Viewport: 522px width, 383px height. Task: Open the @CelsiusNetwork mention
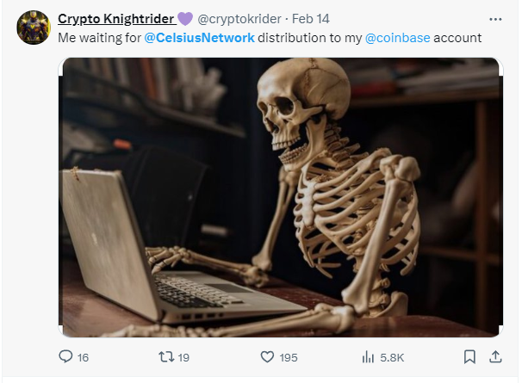tap(200, 38)
